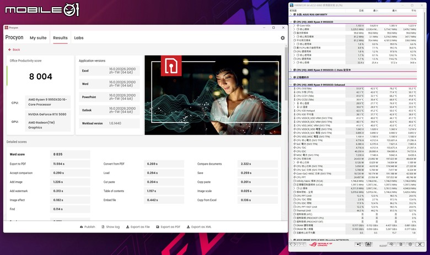This screenshot has width=430, height=255.
Task: Select the CPU TDC current row showing 4.716 A
Action: 354,148
